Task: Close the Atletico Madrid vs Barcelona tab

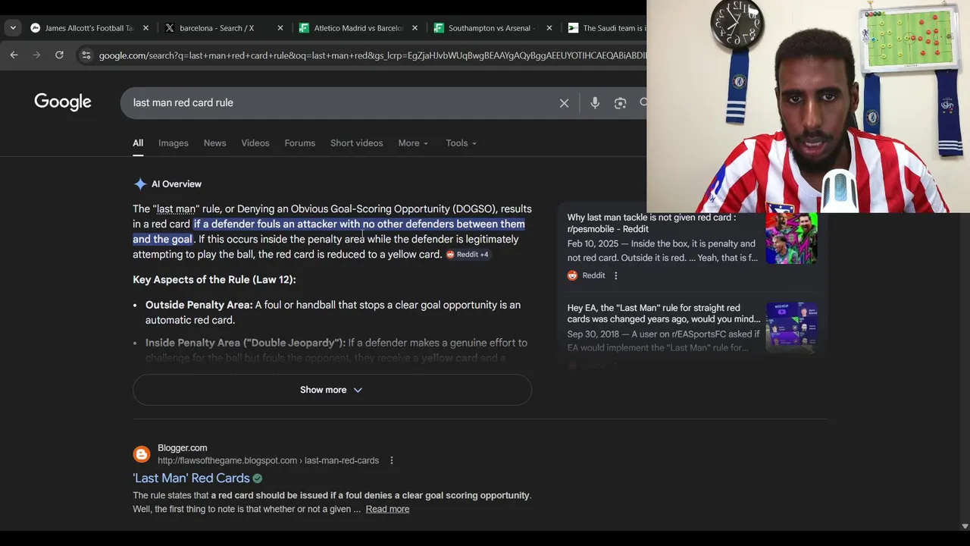Action: [415, 28]
